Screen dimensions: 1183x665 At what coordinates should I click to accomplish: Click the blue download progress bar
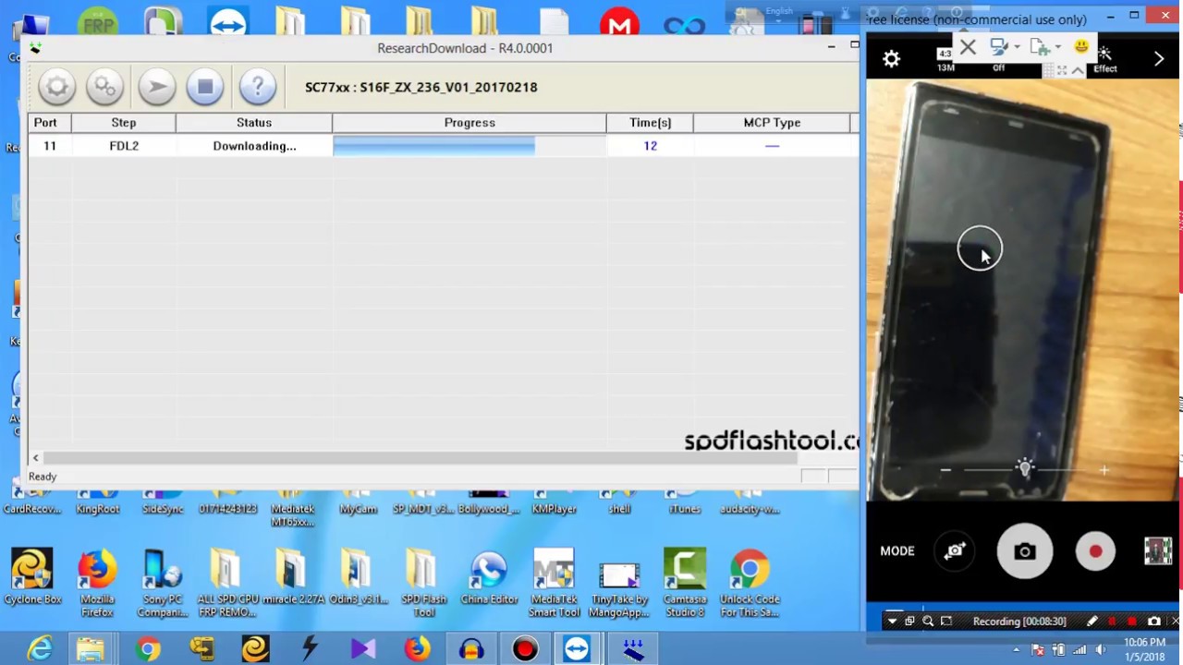(433, 146)
